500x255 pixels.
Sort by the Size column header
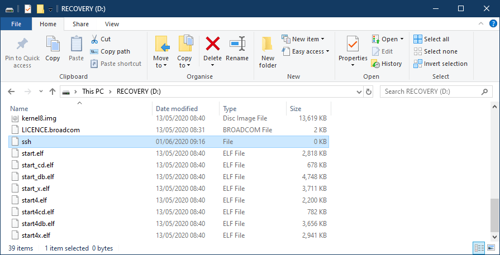296,109
